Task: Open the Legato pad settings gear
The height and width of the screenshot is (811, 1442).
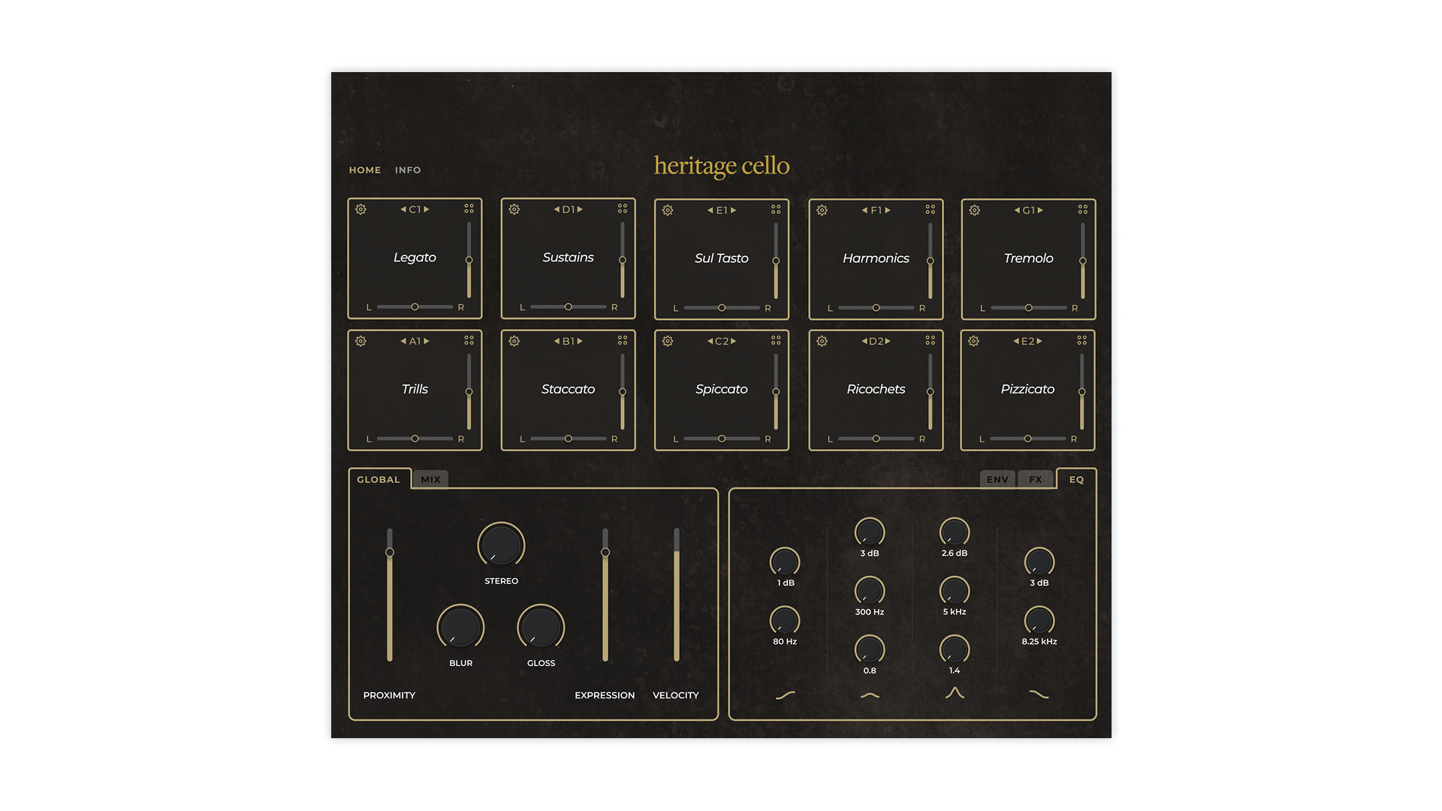Action: click(360, 210)
